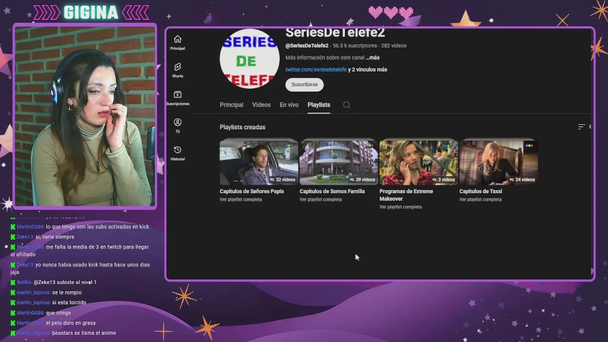Viewport: 608px width, 342px height.
Task: Open the twitter.com/seriesdetelefe link
Action: [316, 69]
